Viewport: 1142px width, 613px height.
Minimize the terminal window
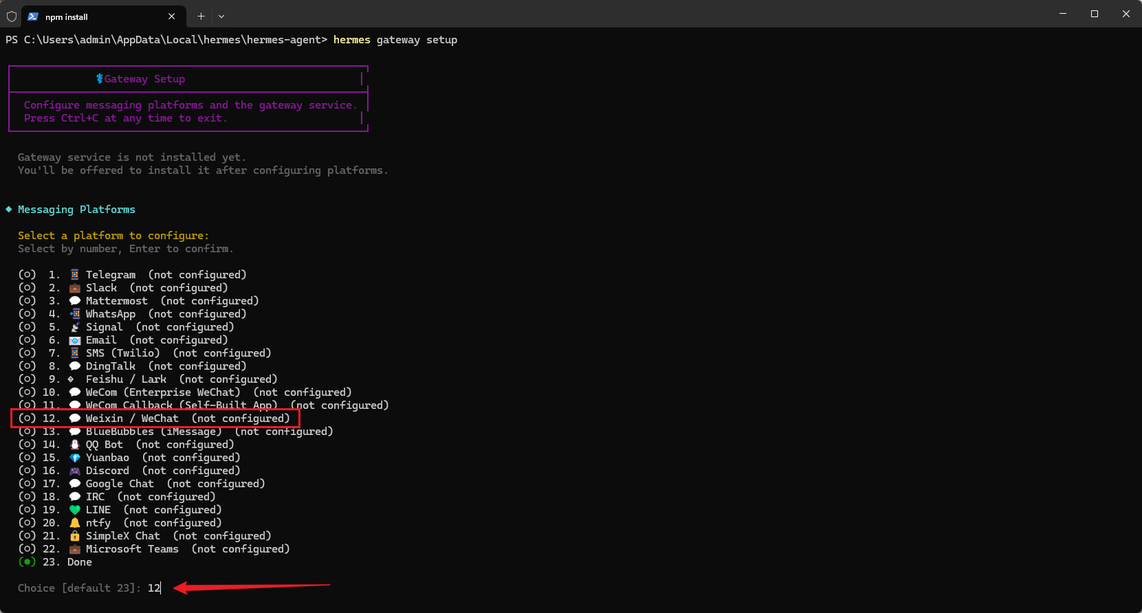1063,14
